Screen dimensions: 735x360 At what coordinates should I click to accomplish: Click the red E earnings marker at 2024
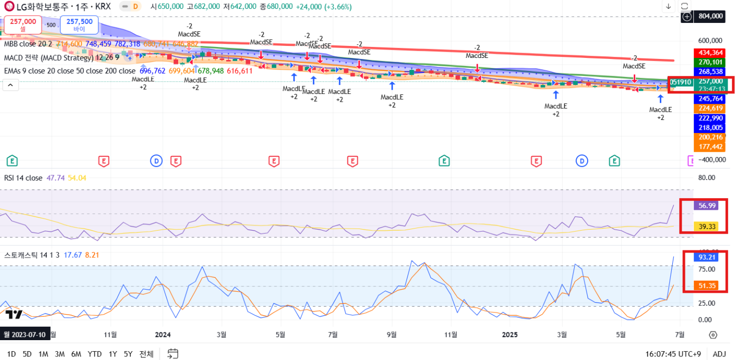pos(176,161)
